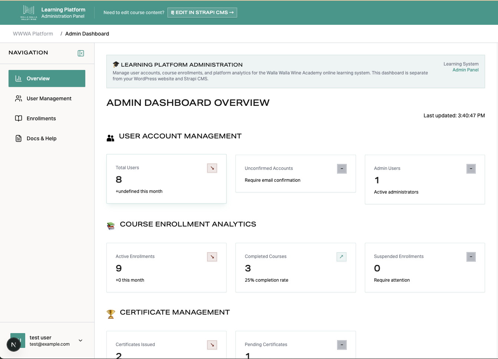Click the Edit in Strapi CMS button
Viewport: 498px width, 359px height.
[202, 13]
